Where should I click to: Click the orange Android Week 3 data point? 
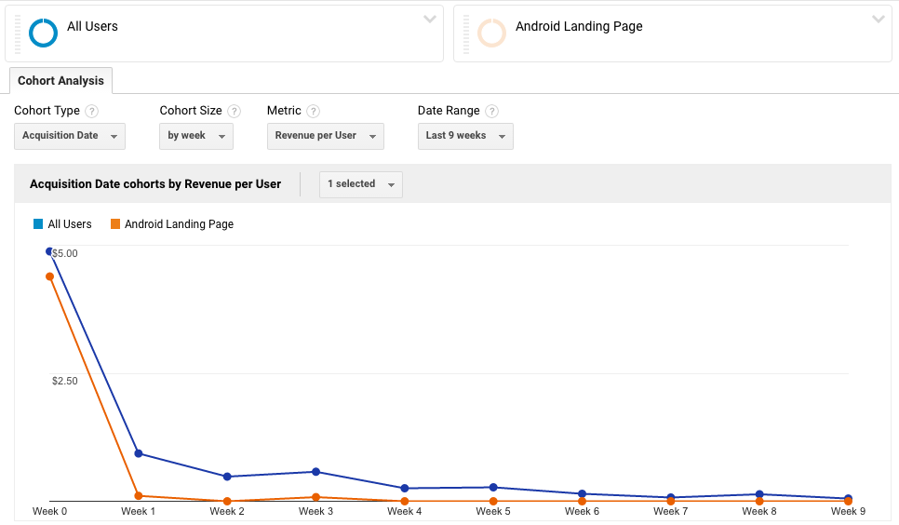315,497
